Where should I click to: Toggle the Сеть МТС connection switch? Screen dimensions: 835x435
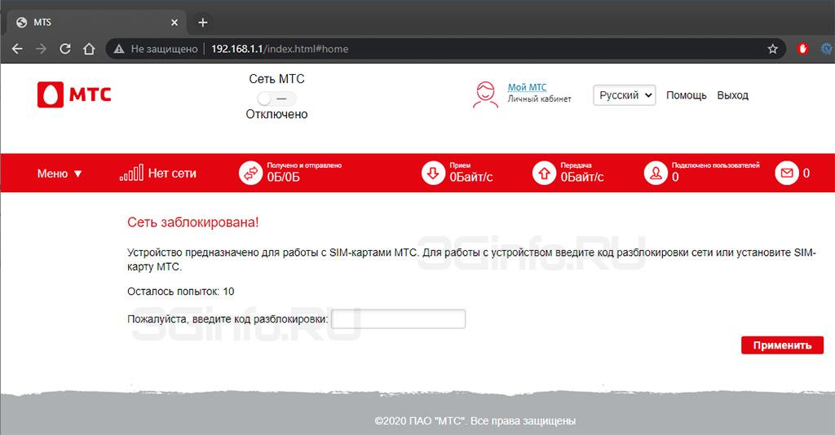(x=276, y=99)
